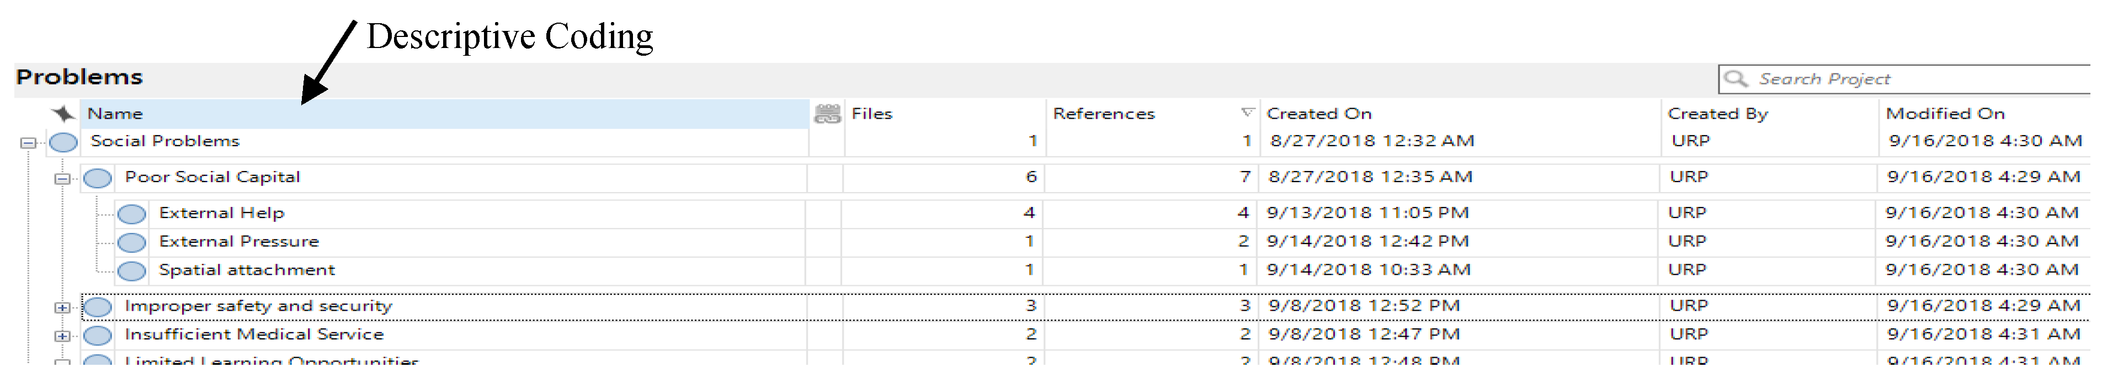This screenshot has height=383, width=2102.
Task: Expand the Insufficient Medical Service node
Action: click(62, 336)
